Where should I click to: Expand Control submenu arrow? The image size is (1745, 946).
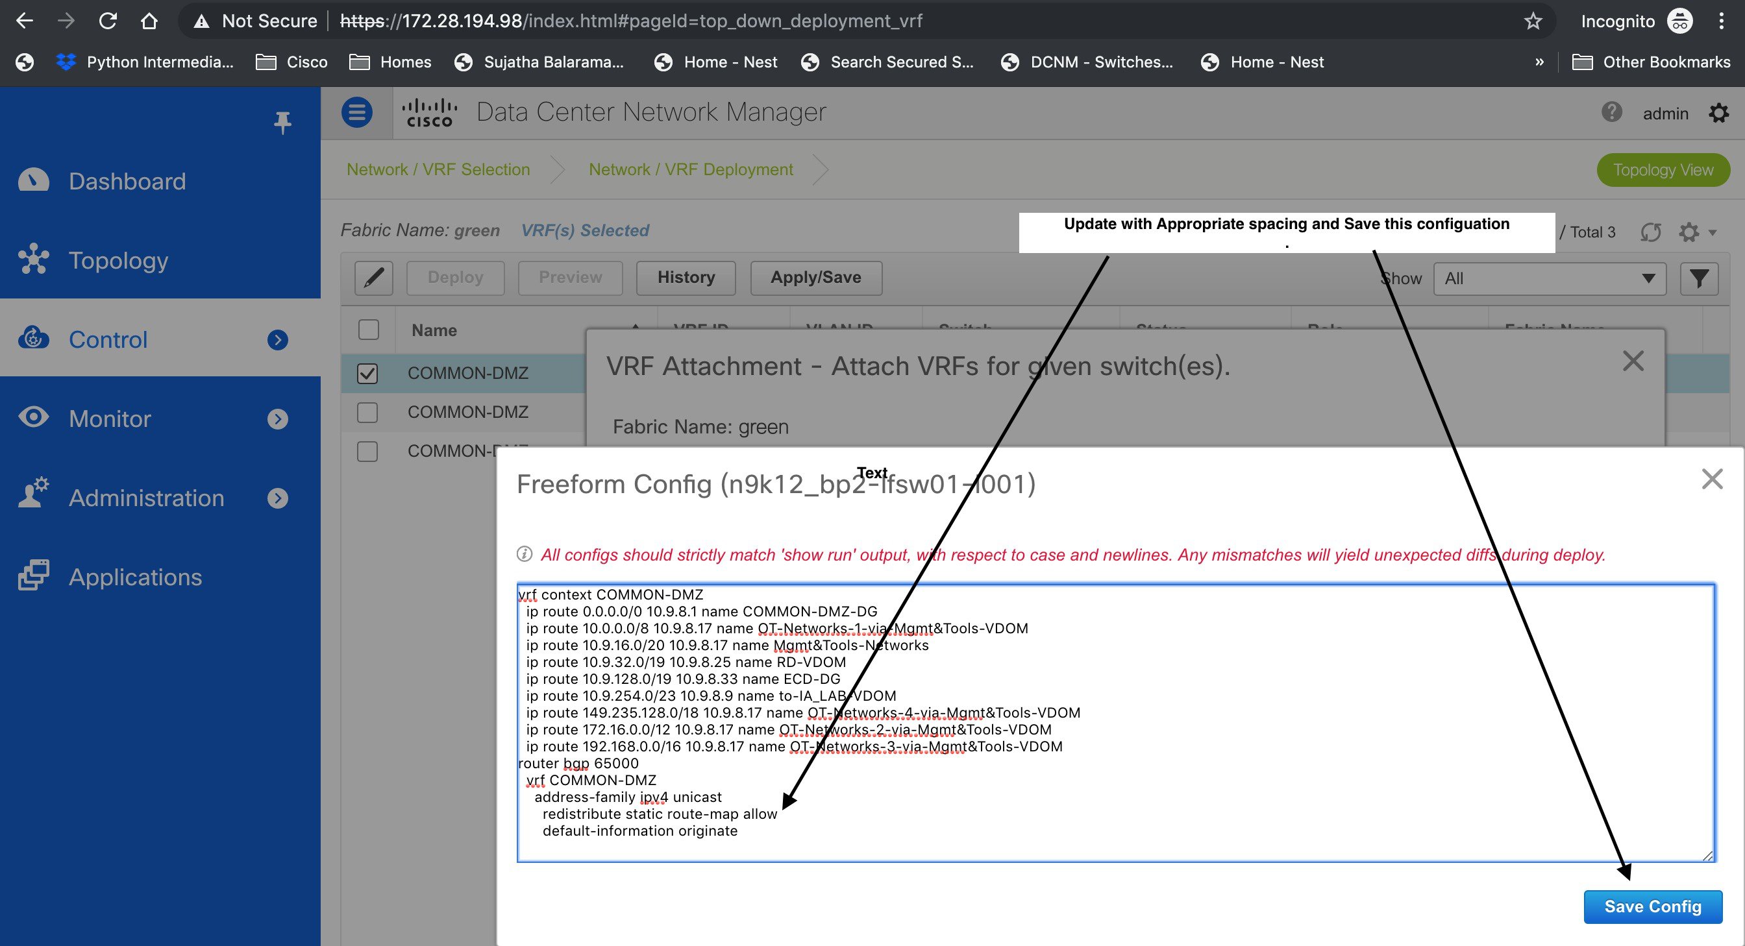[278, 339]
